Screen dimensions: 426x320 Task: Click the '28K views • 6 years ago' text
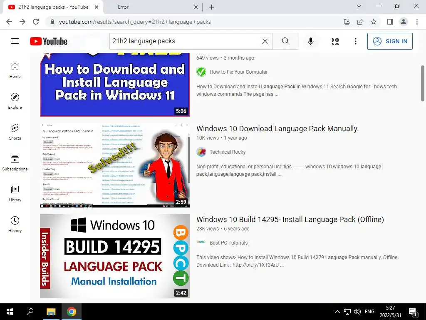[223, 229]
